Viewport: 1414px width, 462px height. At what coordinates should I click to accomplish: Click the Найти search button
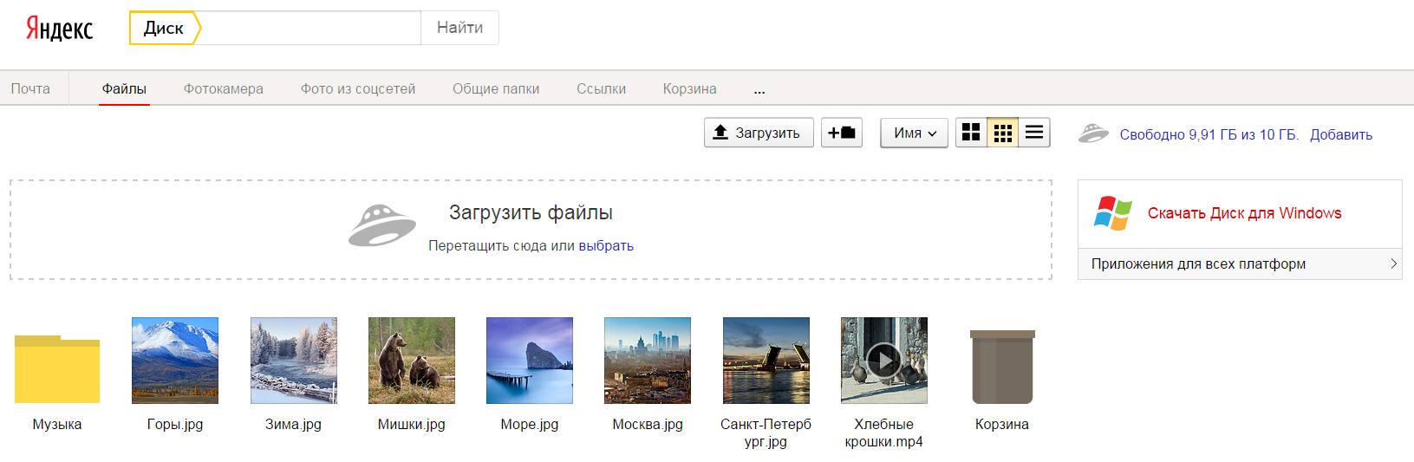pyautogui.click(x=459, y=28)
